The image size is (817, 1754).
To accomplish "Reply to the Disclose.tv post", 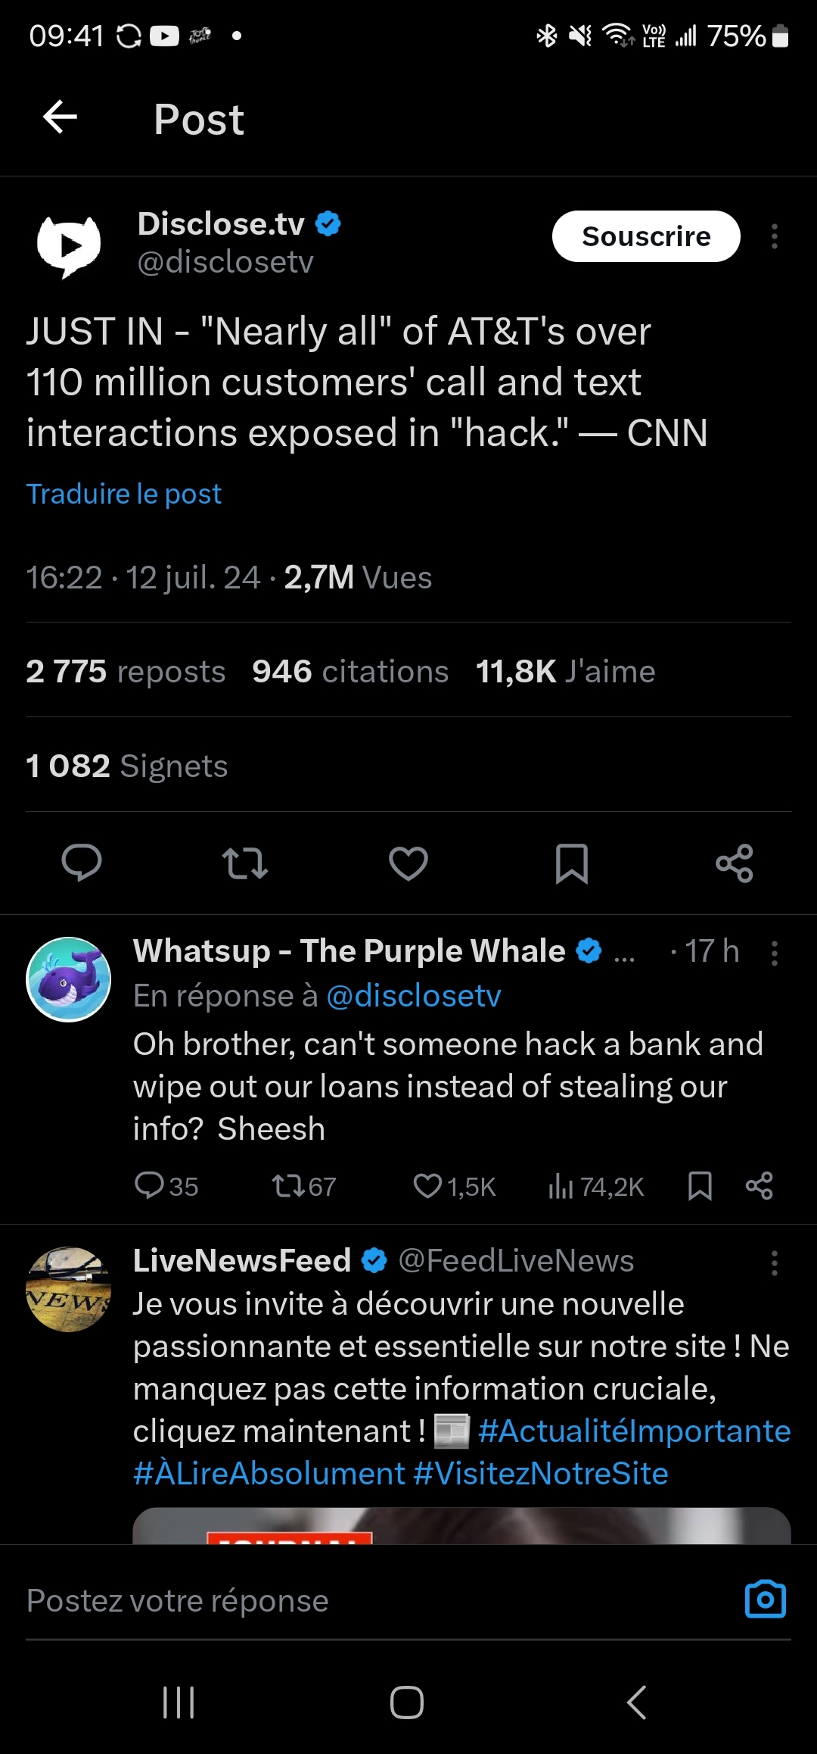I will click(81, 863).
